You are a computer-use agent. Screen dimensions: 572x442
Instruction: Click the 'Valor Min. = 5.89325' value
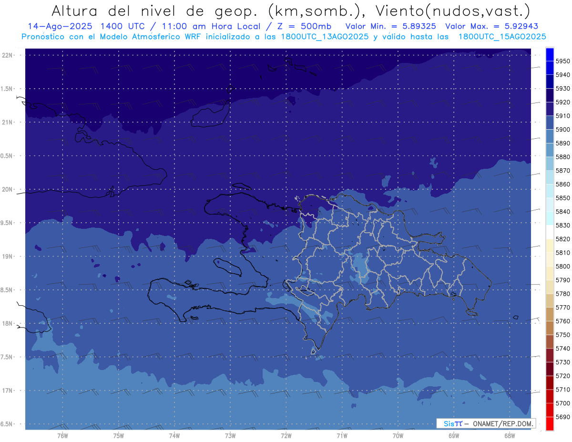[x=390, y=26]
